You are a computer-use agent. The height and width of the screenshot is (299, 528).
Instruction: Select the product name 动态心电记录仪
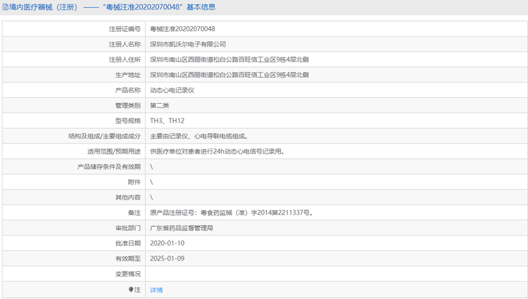tap(172, 90)
